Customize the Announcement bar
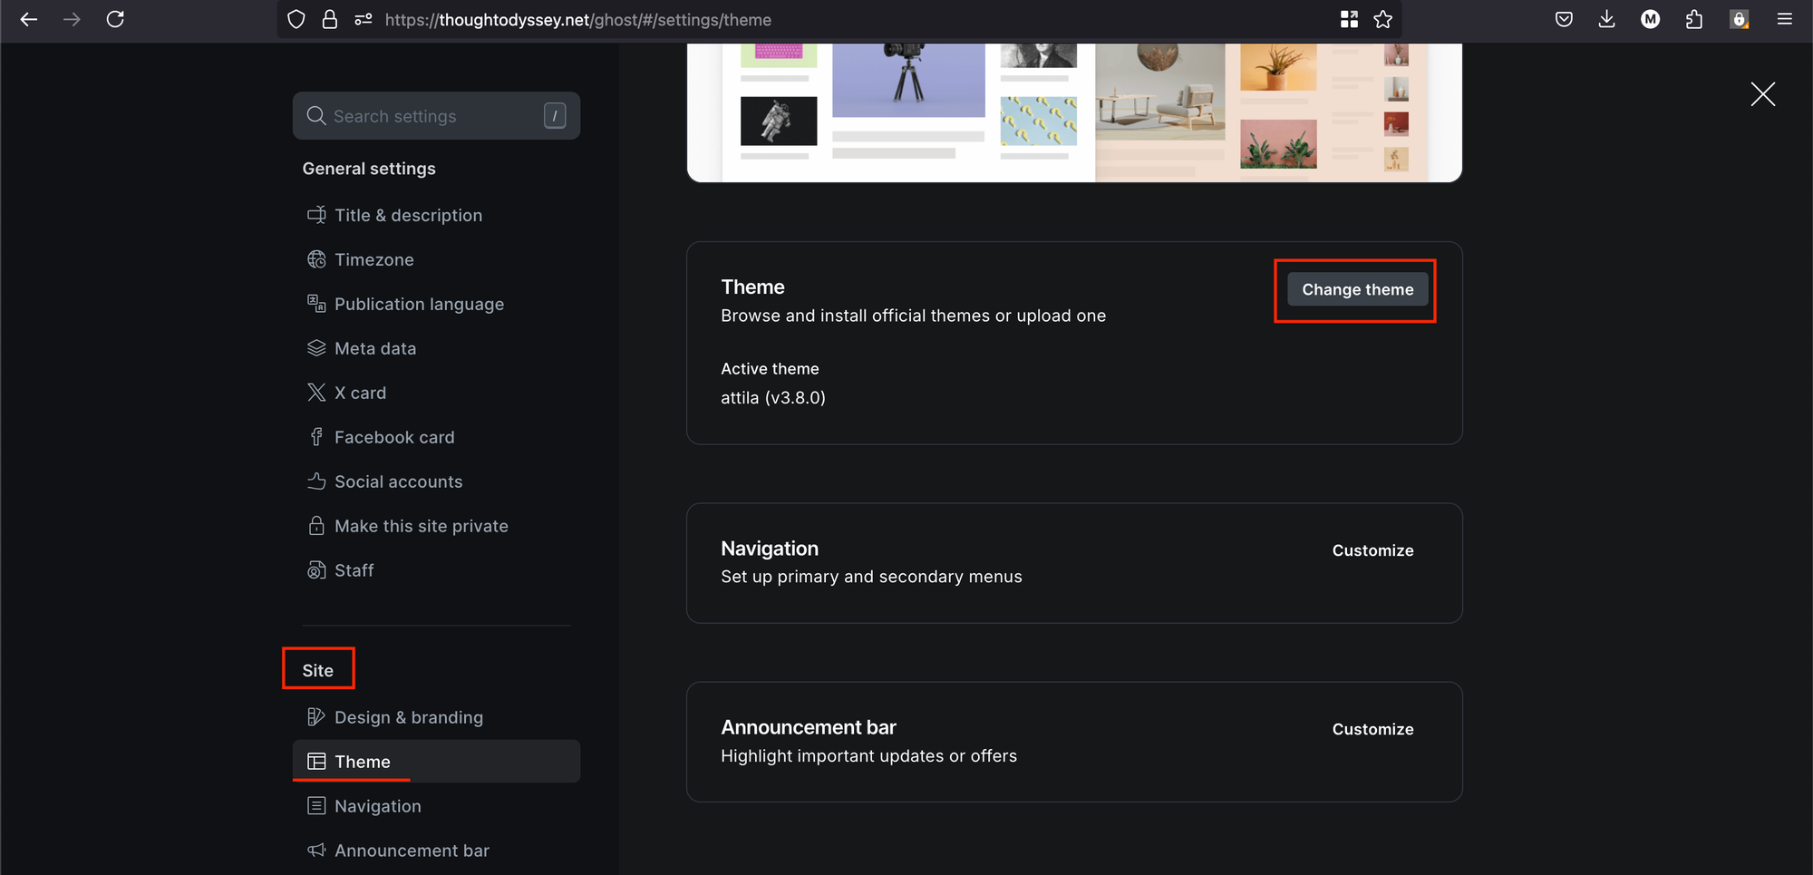This screenshot has width=1813, height=875. point(1372,729)
